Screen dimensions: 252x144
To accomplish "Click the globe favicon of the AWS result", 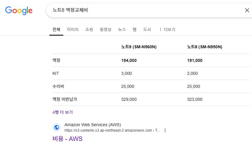I will coord(57,127).
